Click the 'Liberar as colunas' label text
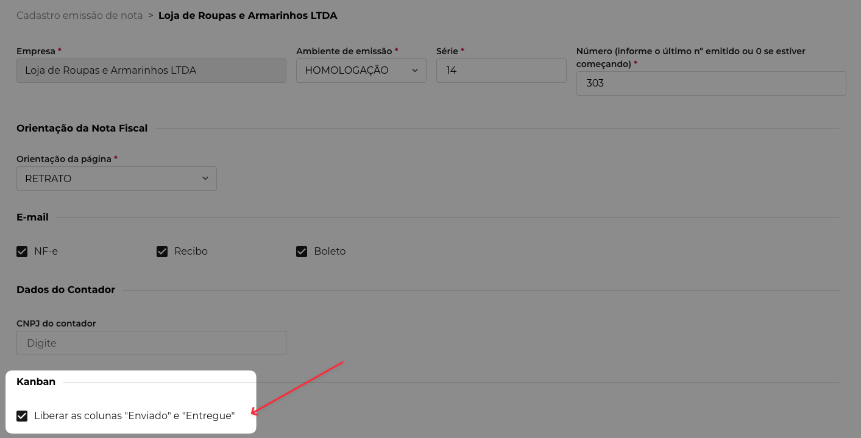861x438 pixels. click(x=134, y=416)
